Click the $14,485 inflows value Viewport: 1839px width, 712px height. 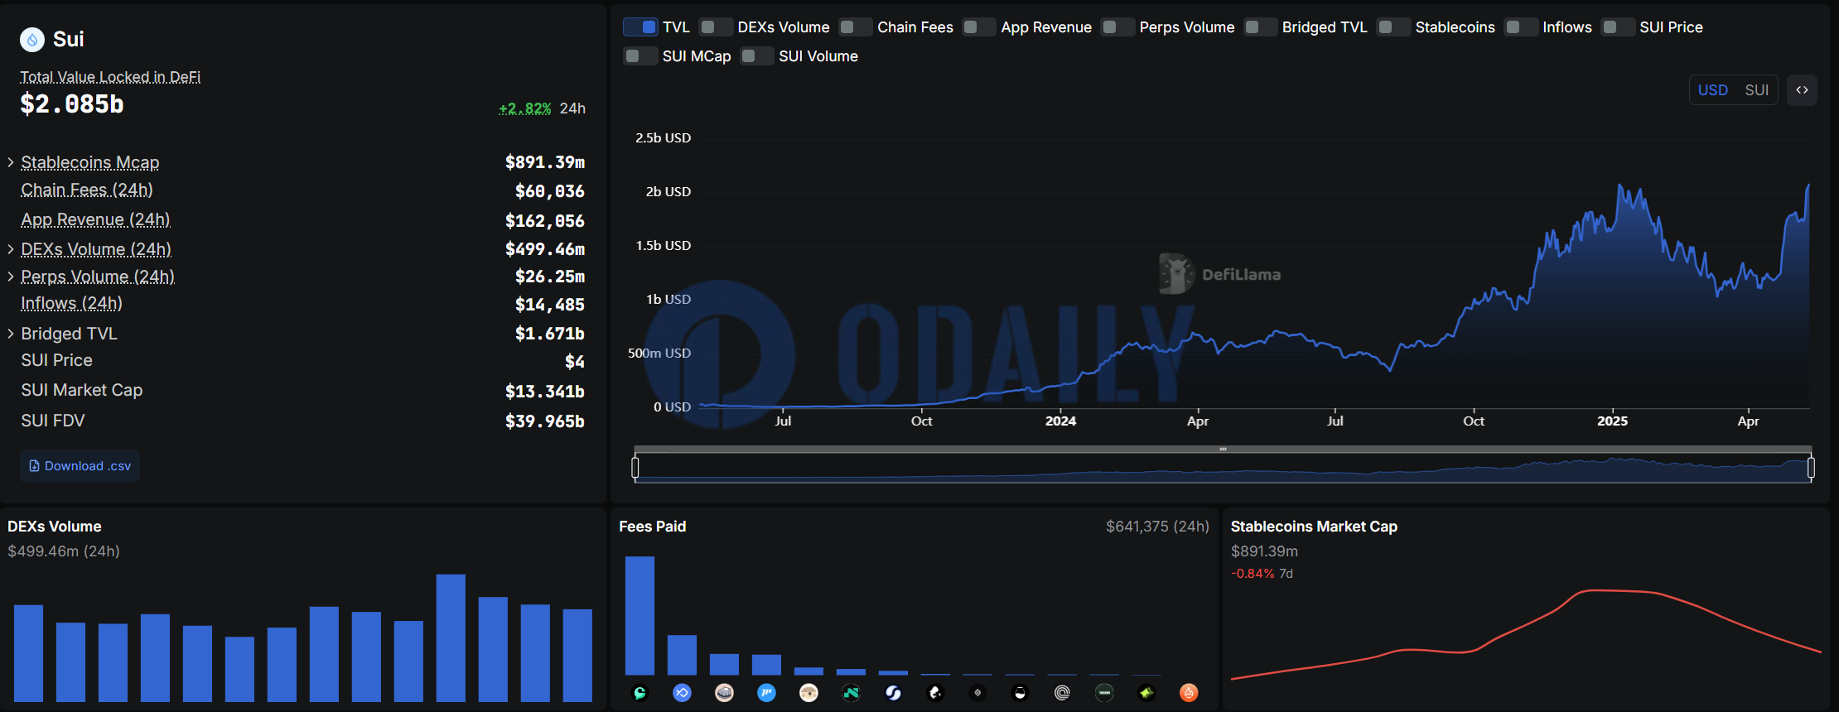coord(550,305)
